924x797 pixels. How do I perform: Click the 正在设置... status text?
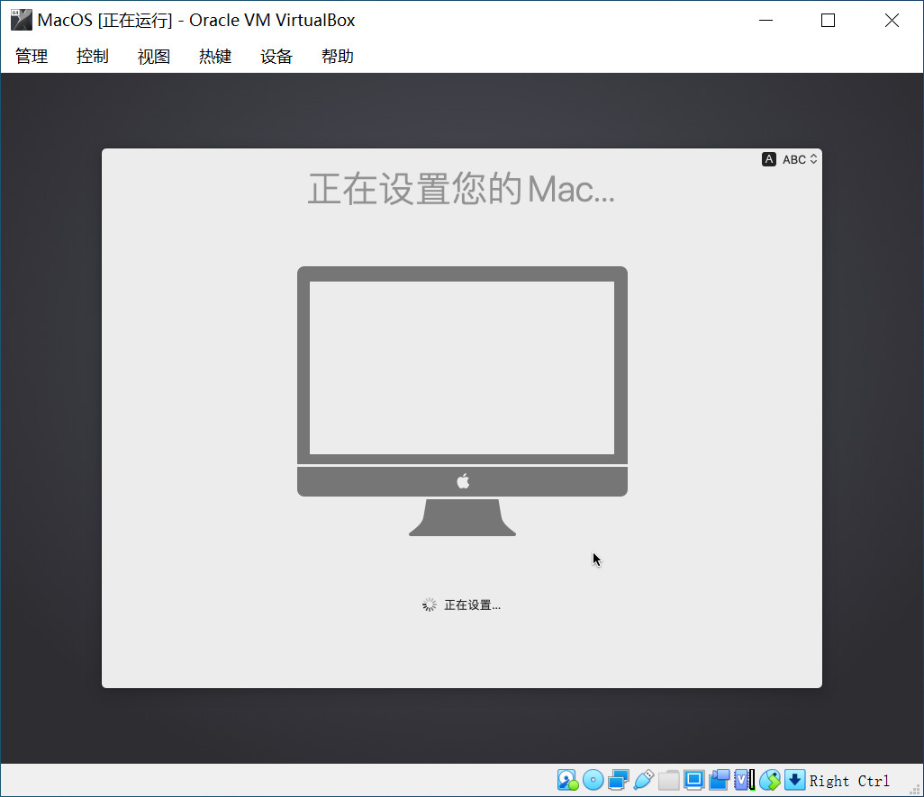472,605
